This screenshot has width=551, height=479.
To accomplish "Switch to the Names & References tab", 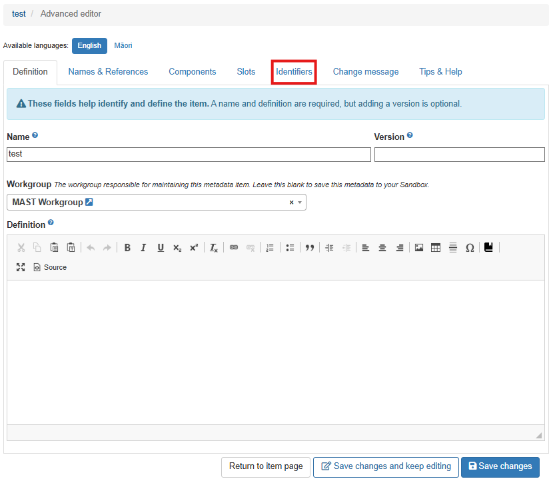I will pos(108,72).
